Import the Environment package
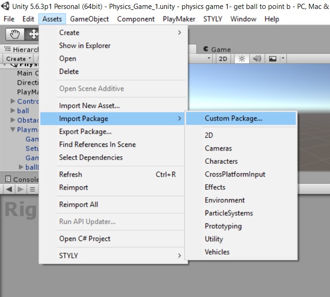The width and height of the screenshot is (330, 297). 241,200
